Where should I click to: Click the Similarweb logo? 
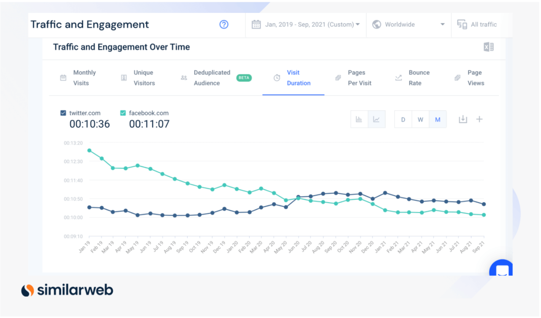pyautogui.click(x=67, y=290)
